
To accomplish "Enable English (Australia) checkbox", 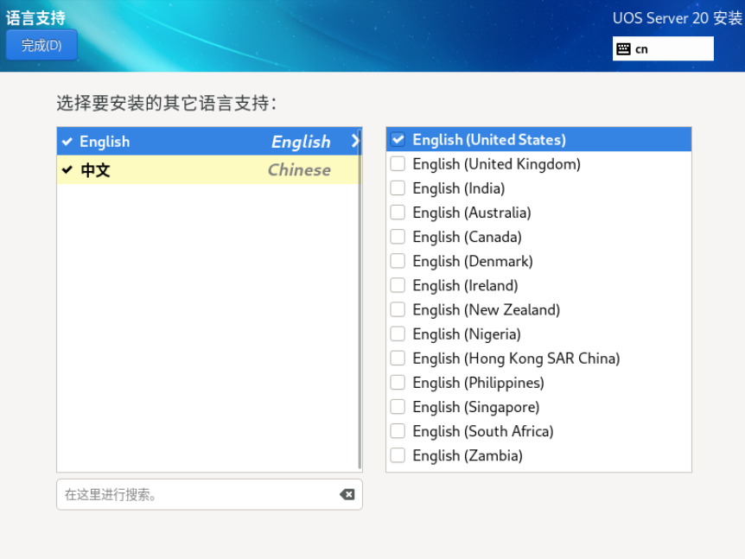I will pos(398,213).
